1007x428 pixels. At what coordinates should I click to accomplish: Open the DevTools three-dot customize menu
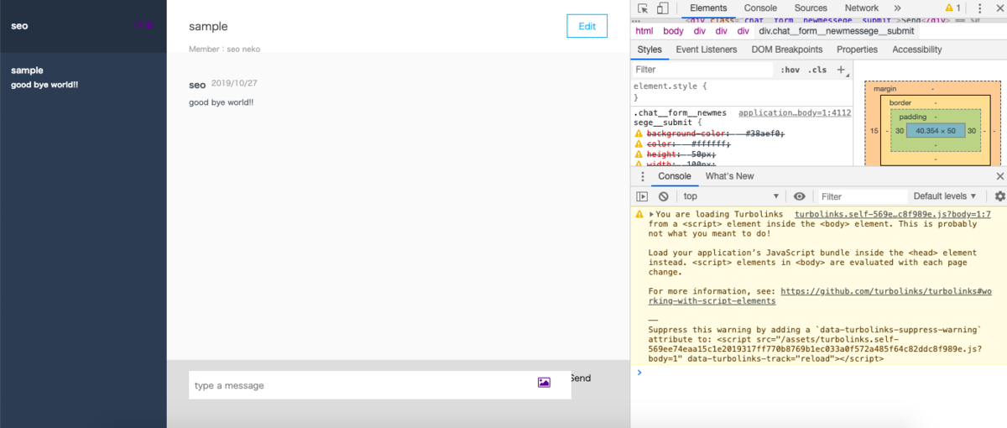coord(979,8)
